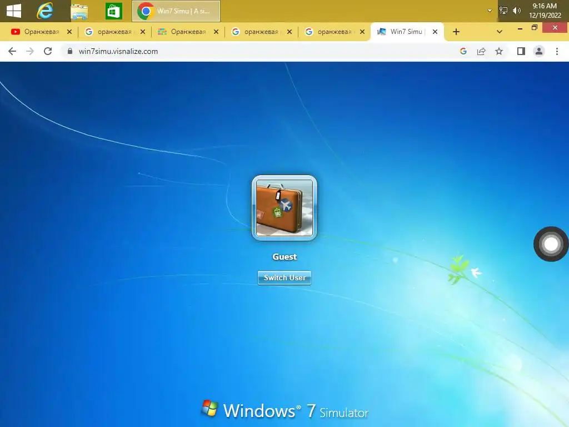Close the YouTube Оранжевая tab
Image resolution: width=569 pixels, height=427 pixels.
click(69, 32)
